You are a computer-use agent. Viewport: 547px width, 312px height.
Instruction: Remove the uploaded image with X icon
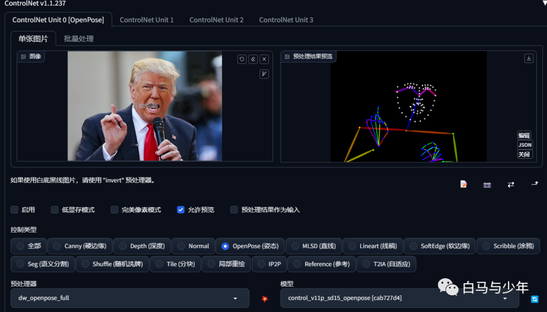click(264, 59)
